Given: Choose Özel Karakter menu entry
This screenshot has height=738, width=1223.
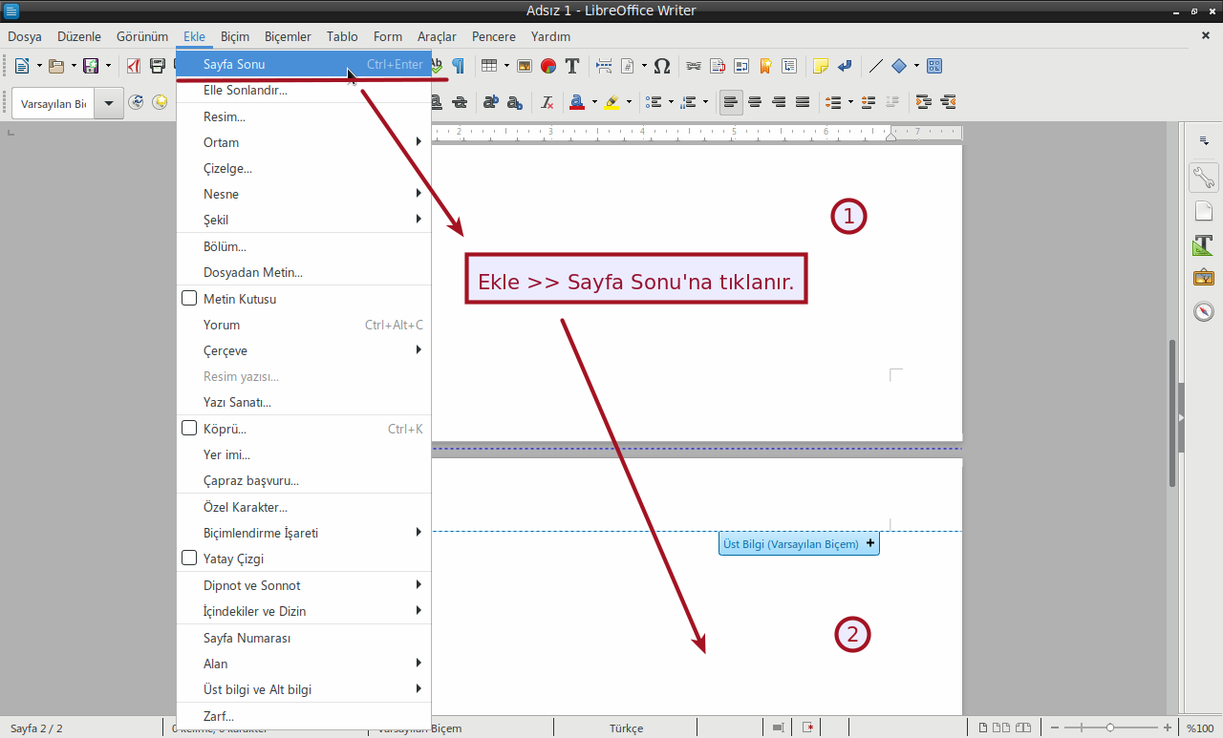Looking at the screenshot, I should [304, 507].
